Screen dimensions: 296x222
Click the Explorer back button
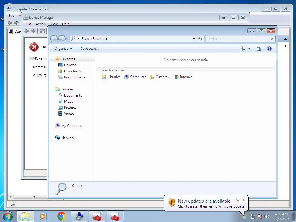54,39
